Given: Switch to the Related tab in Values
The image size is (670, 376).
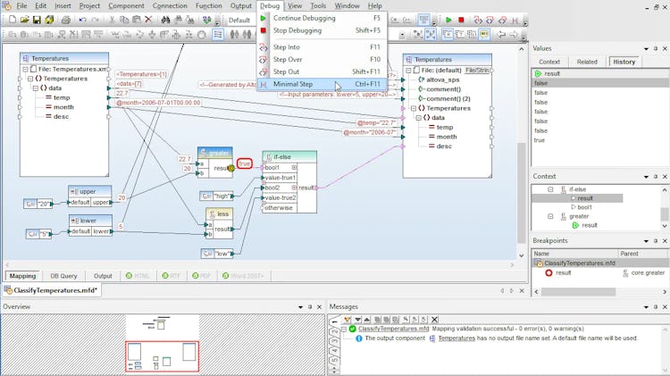Looking at the screenshot, I should [587, 62].
